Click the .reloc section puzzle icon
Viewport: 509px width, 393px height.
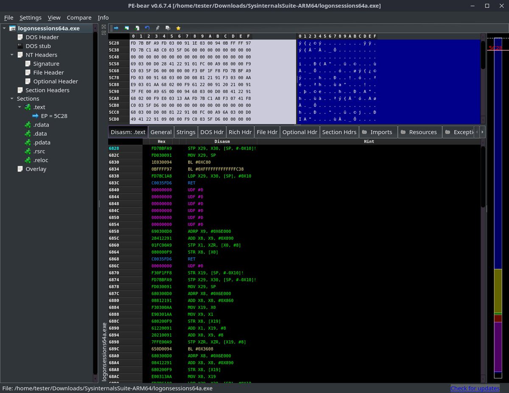pos(28,160)
